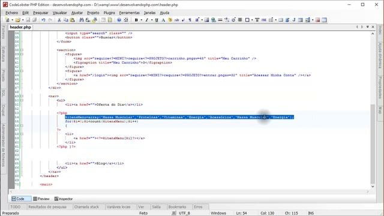Switch to the Preview view button
384x216 pixels.
coord(41,199)
